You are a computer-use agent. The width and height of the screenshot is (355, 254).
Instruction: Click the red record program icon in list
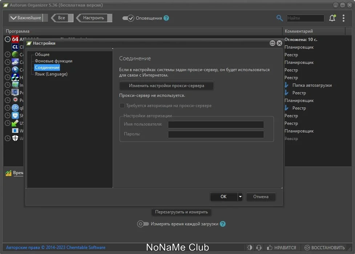tap(15, 100)
